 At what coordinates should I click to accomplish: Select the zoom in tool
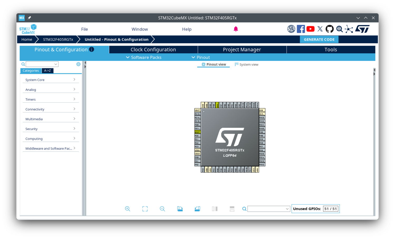127,209
